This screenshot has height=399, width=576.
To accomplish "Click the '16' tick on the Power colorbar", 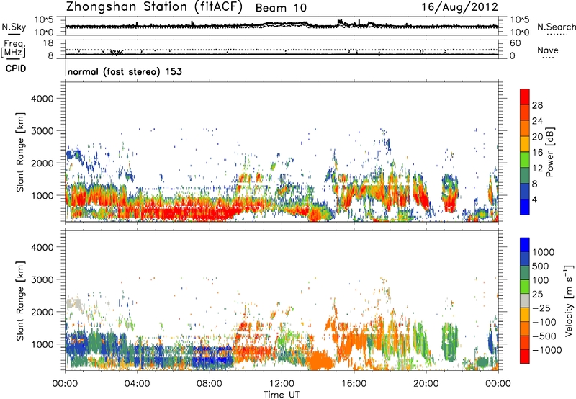I will (x=537, y=153).
